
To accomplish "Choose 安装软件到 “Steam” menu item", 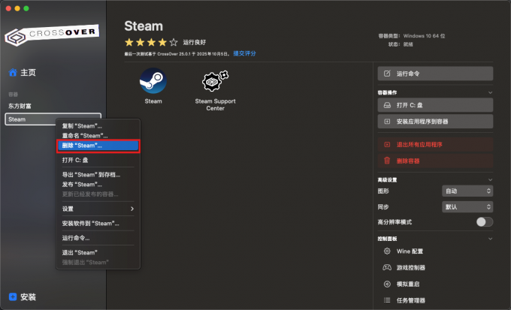I will tap(98, 224).
